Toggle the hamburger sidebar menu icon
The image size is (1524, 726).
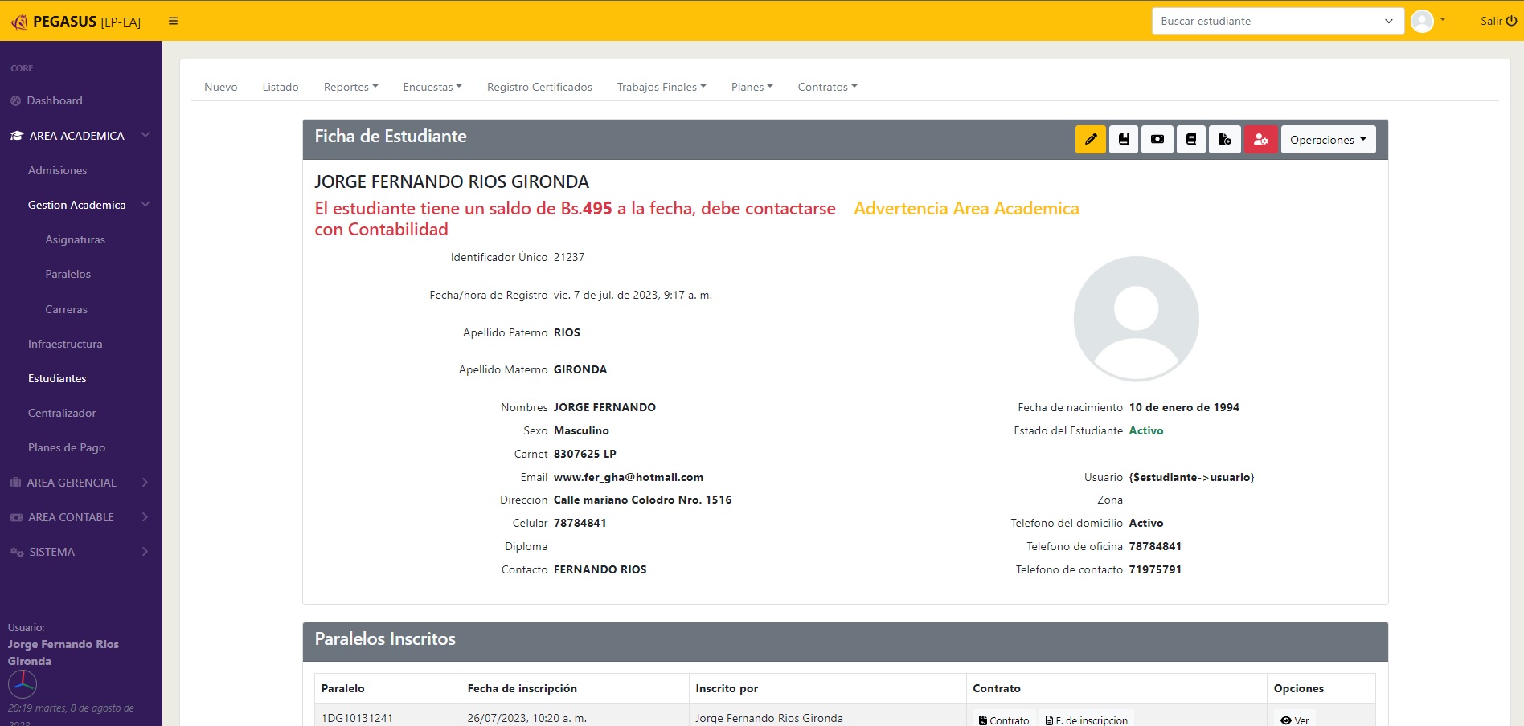pyautogui.click(x=173, y=21)
